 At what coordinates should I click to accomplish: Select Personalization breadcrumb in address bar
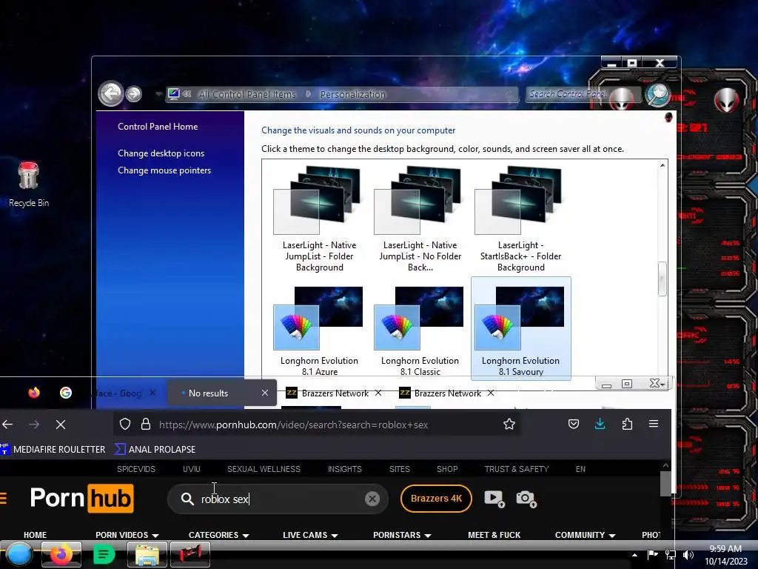pos(353,94)
